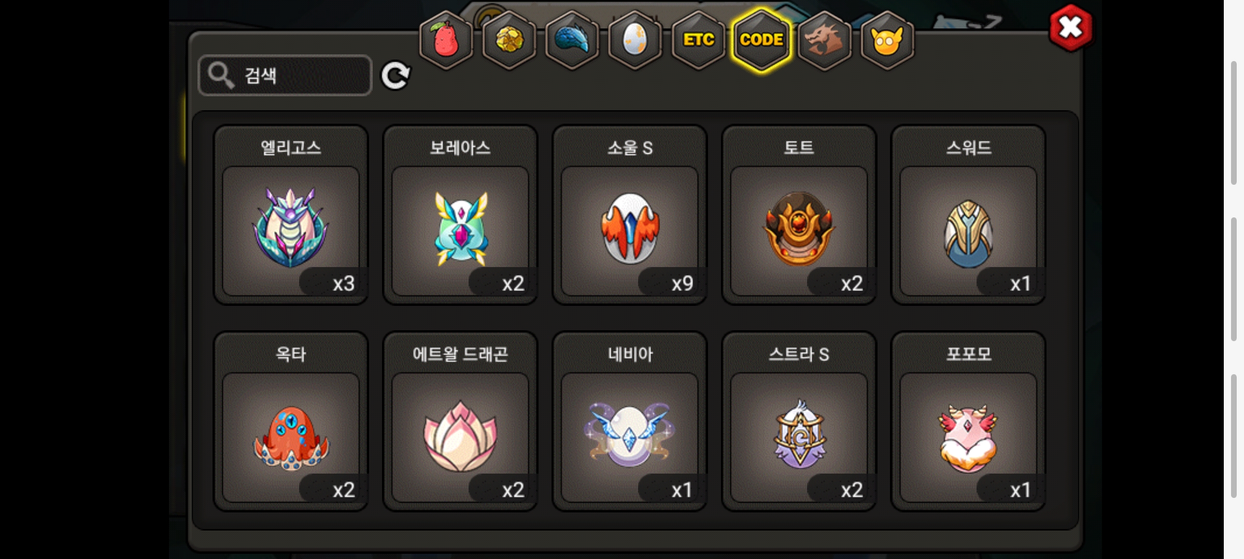Select the 네비아 winged egg
Image resolution: width=1244 pixels, height=559 pixels.
tap(630, 421)
